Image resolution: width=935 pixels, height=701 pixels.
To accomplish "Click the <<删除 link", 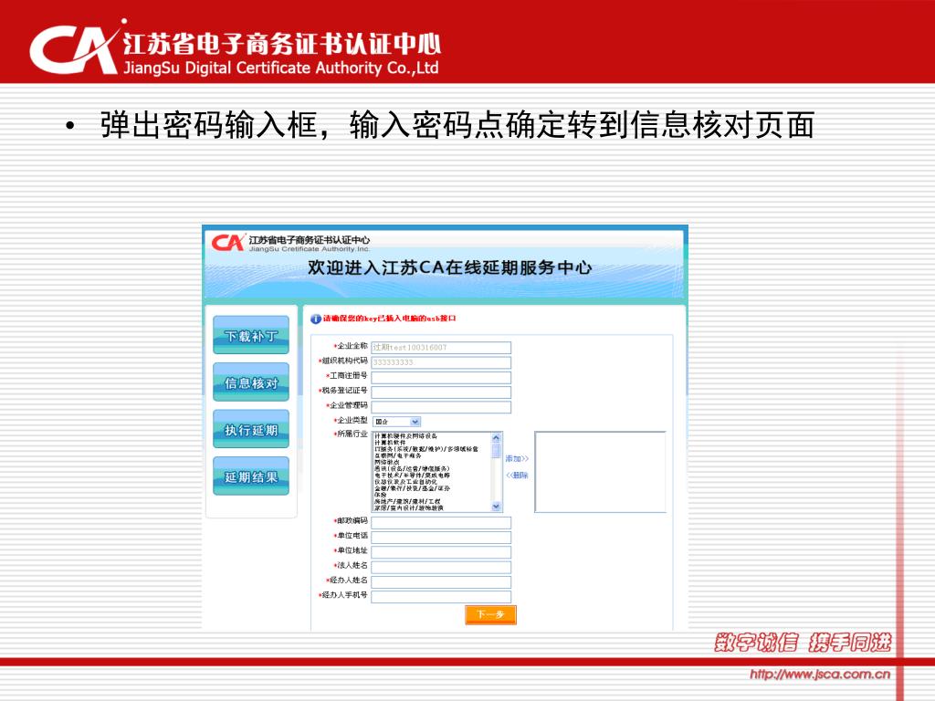I will 517,475.
